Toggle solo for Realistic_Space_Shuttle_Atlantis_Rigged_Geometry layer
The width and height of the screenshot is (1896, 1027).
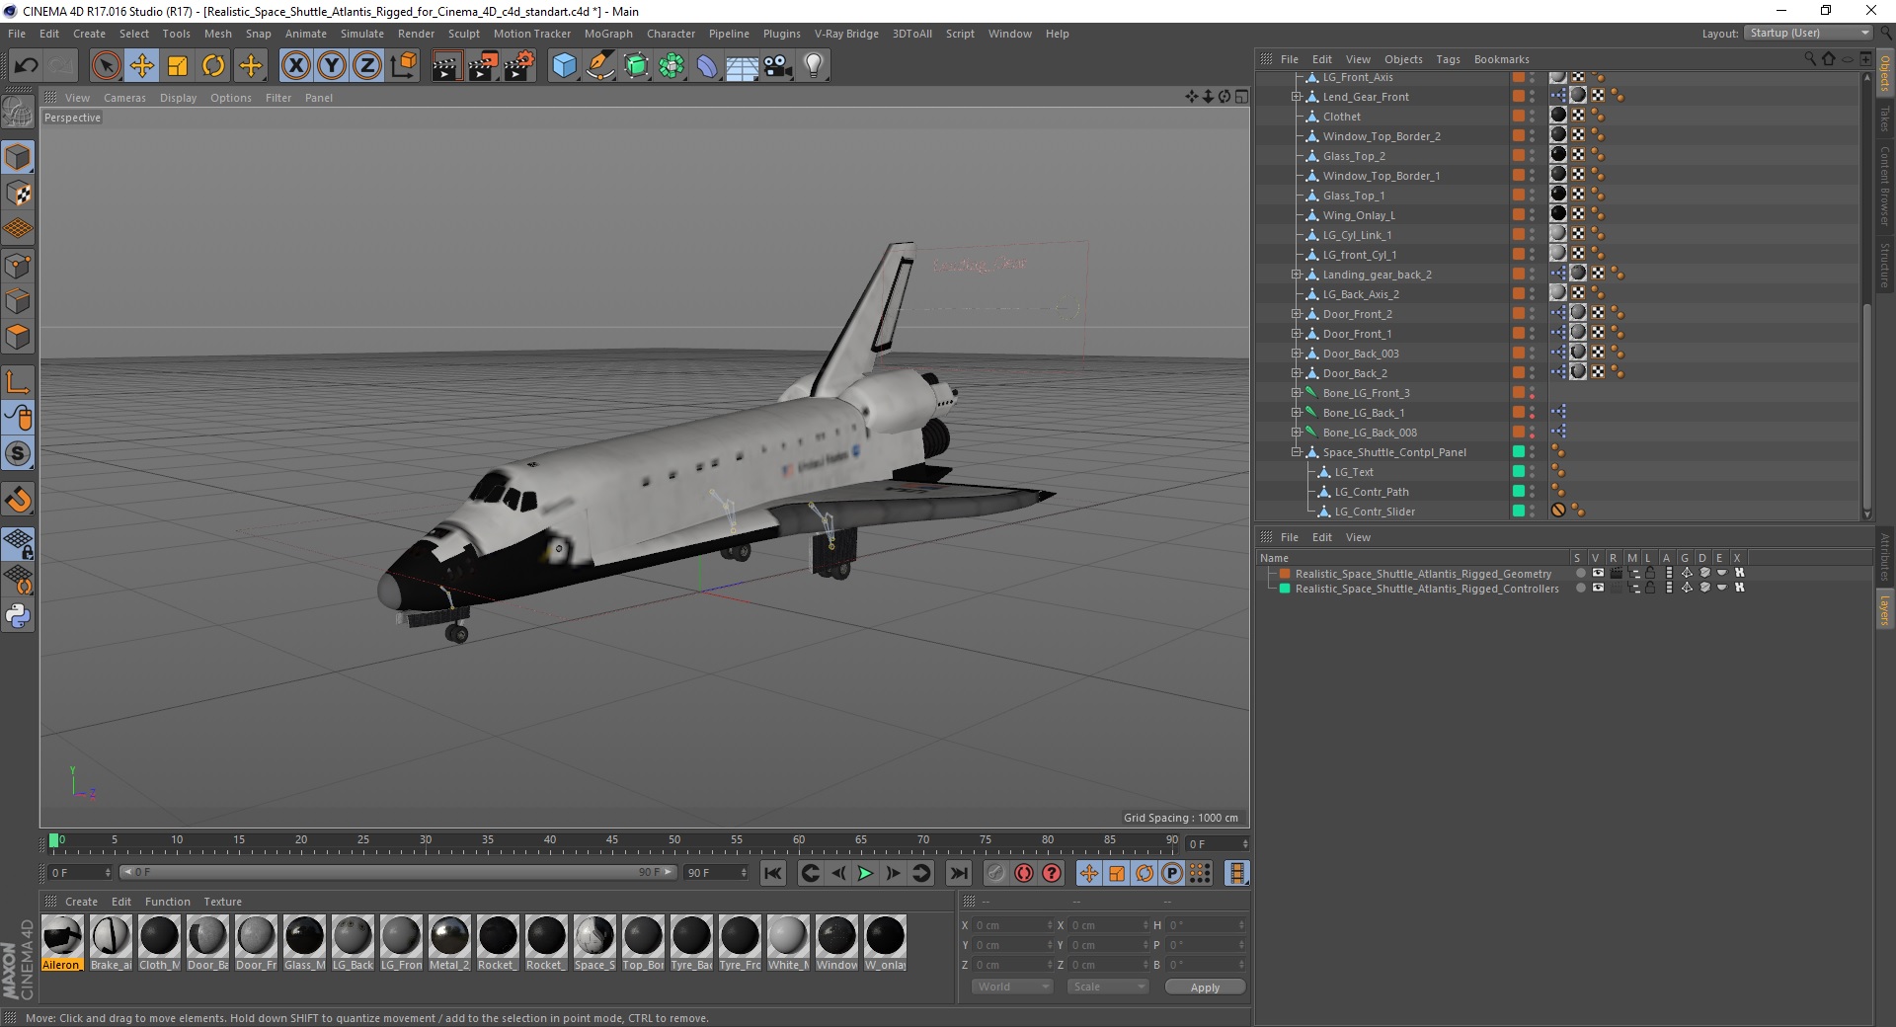coord(1580,573)
